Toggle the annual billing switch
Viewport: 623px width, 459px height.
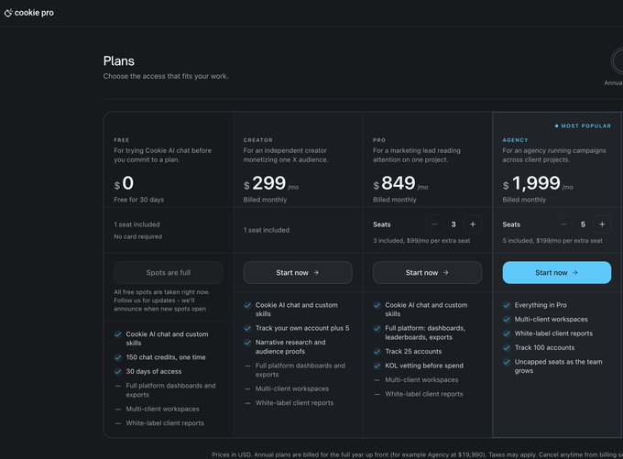click(x=617, y=61)
